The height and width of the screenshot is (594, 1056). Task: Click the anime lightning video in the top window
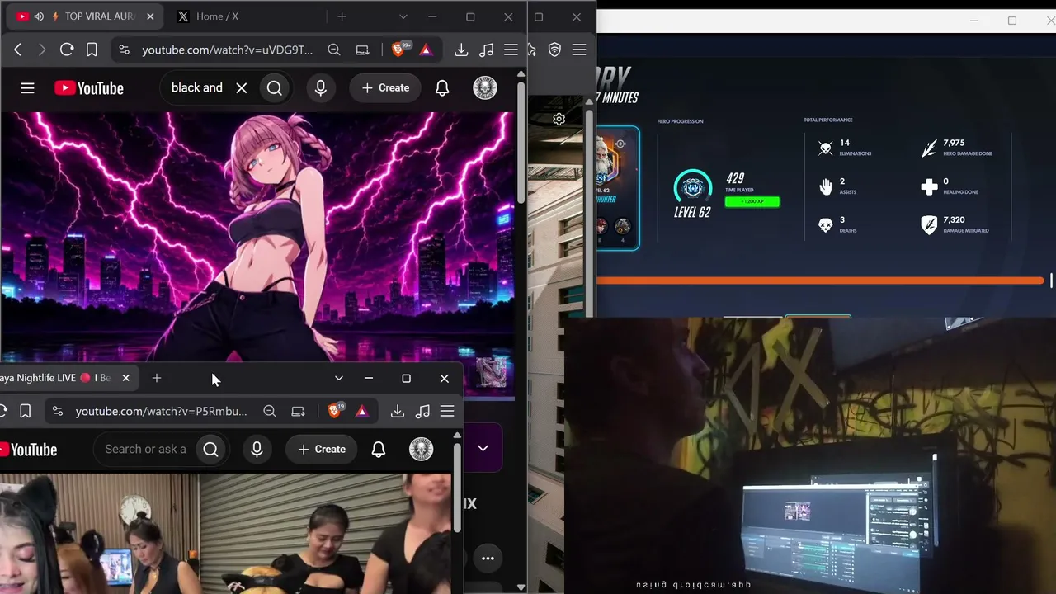click(x=257, y=237)
